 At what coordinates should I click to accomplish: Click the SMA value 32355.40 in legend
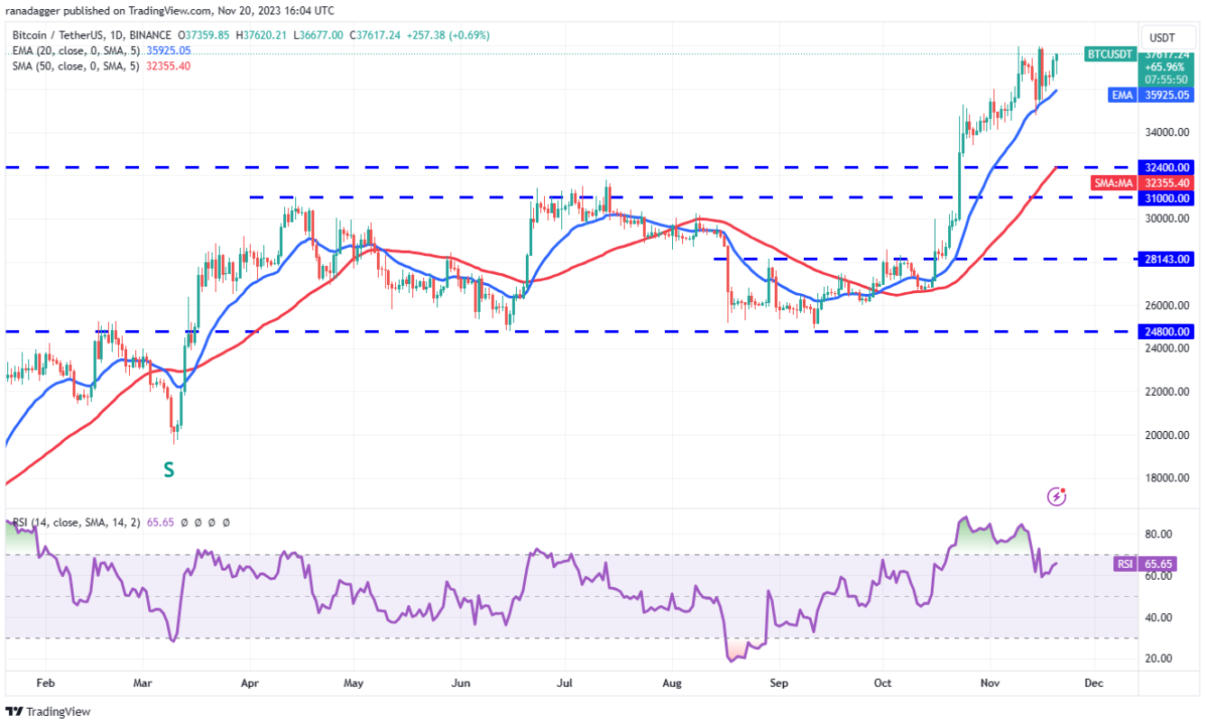(x=169, y=66)
